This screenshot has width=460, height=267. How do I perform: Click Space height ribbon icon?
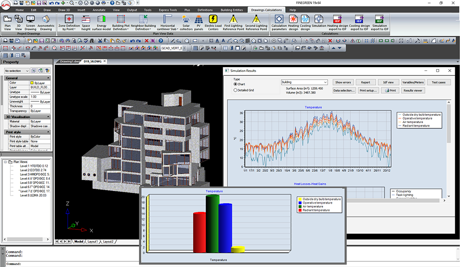[86, 23]
